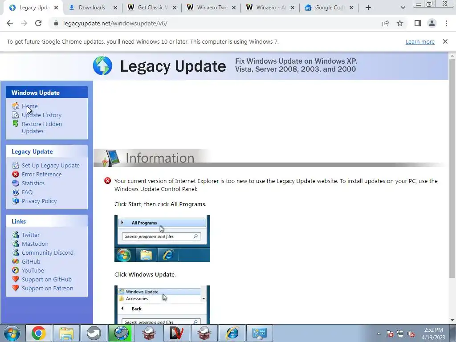Open Support on GitHub link
This screenshot has height=342, width=456.
click(x=46, y=280)
